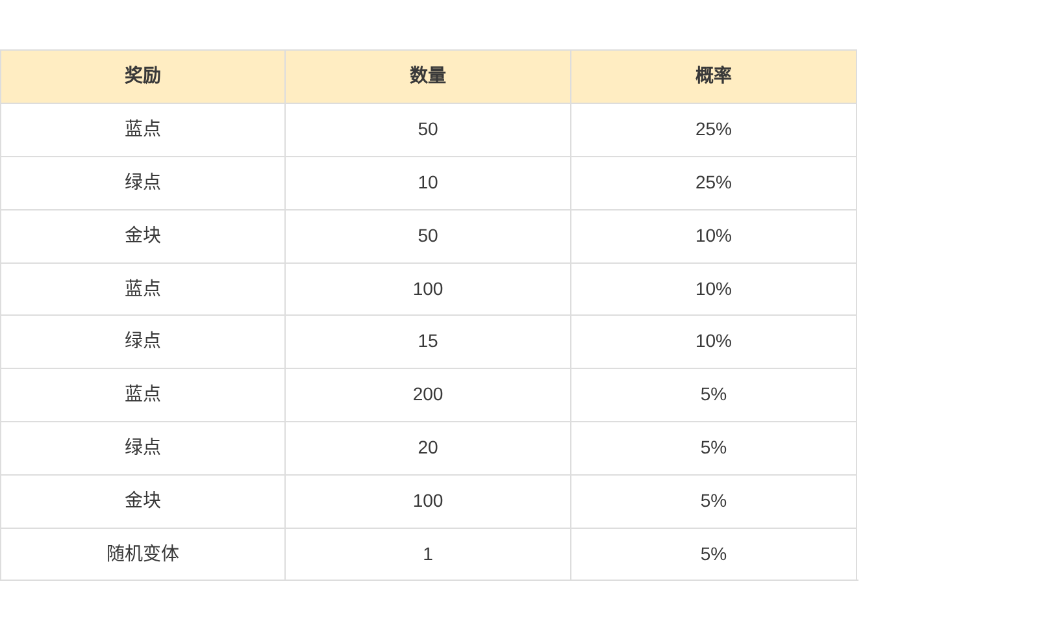Select the quantity cell showing 15
Screen dimensions: 1039x638
[x=427, y=341]
